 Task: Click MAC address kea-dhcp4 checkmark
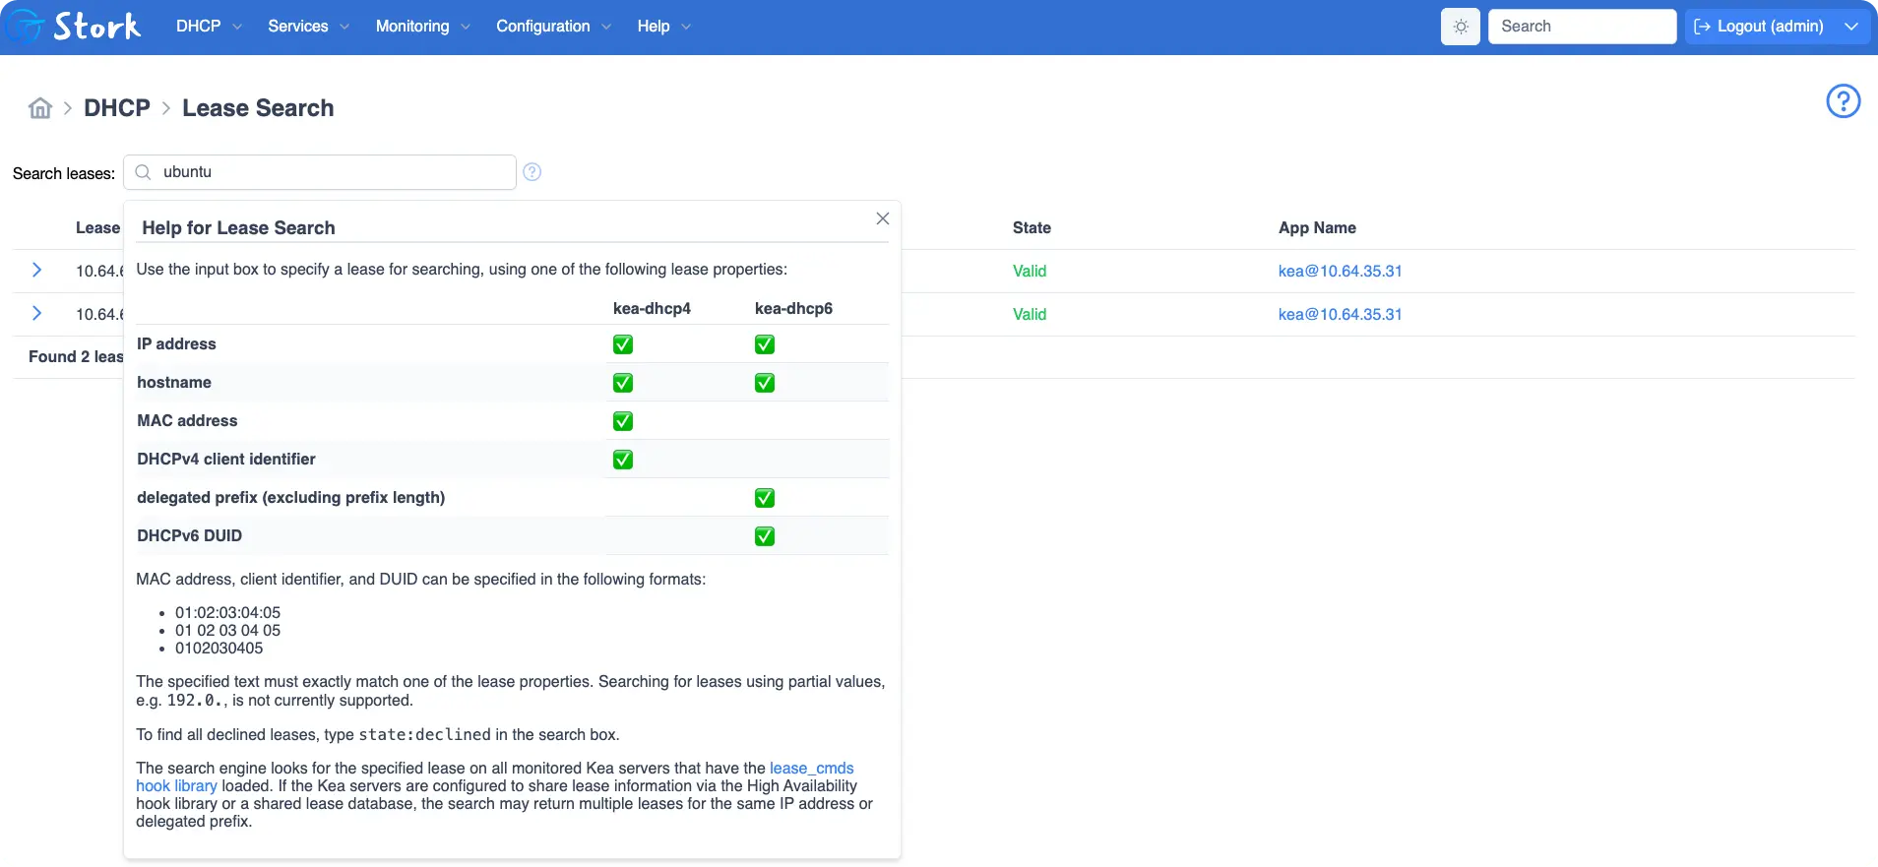pos(623,421)
